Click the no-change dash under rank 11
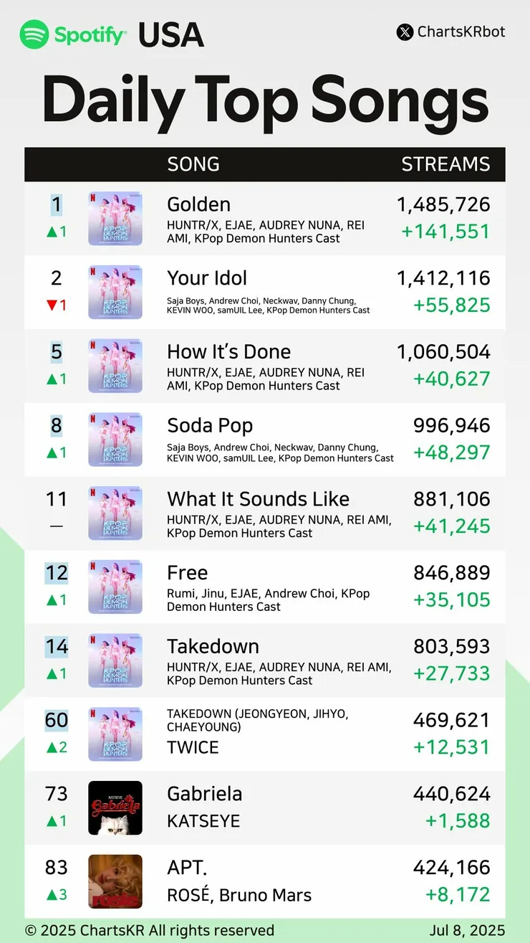 [x=56, y=526]
